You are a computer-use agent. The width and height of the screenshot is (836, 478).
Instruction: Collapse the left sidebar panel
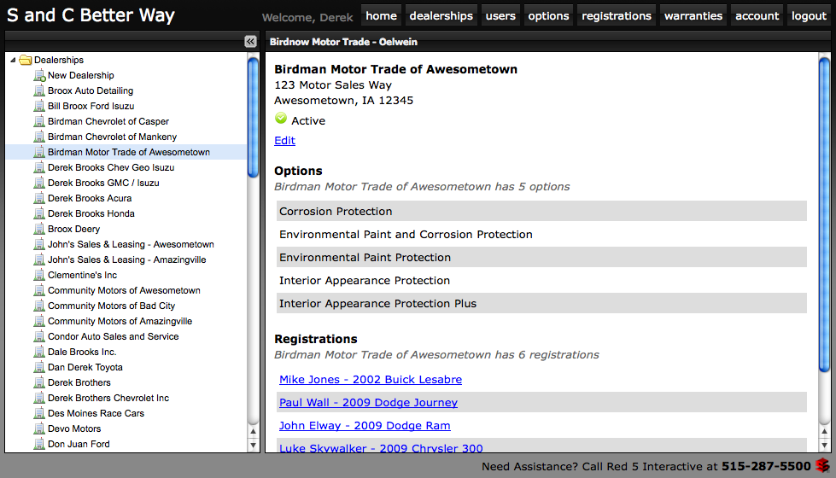point(250,41)
